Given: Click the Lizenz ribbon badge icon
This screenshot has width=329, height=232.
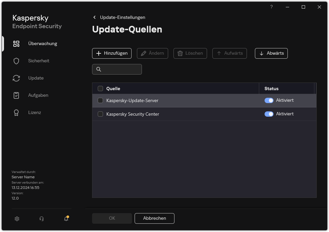Looking at the screenshot, I should pos(16,113).
